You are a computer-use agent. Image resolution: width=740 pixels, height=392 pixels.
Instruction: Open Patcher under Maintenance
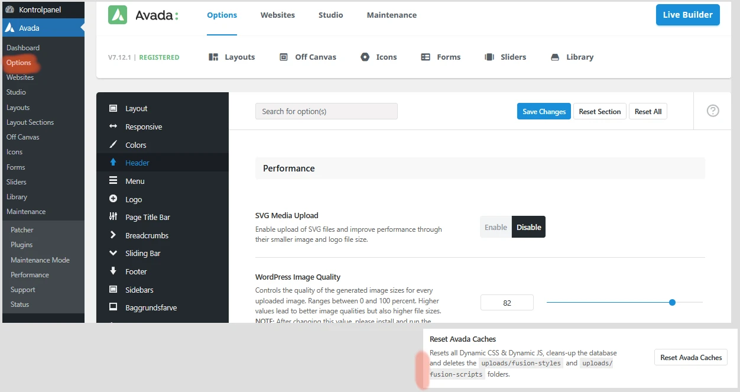(22, 229)
